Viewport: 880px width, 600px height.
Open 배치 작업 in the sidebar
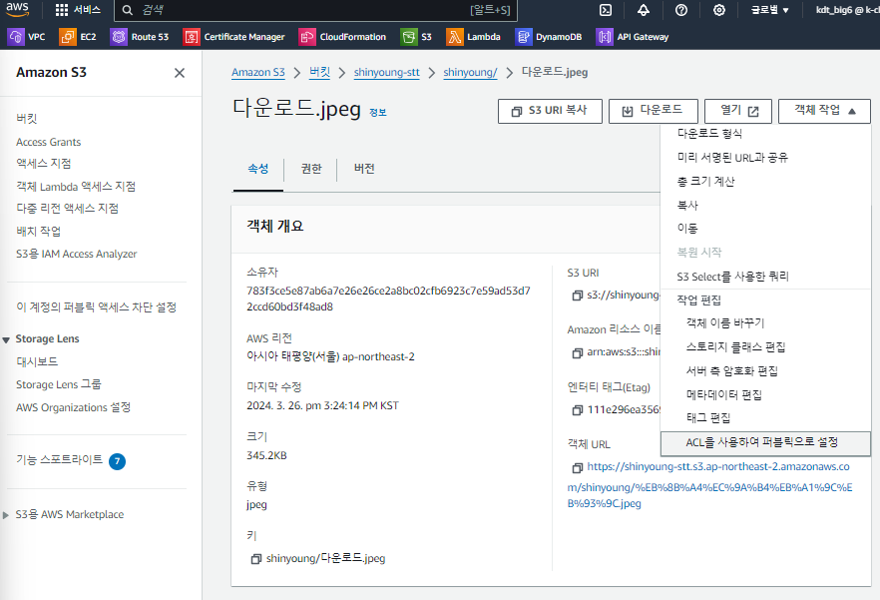[38, 232]
